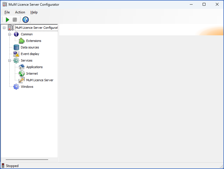Open help via the blue question mark icon
This screenshot has width=224, height=169.
click(x=26, y=20)
